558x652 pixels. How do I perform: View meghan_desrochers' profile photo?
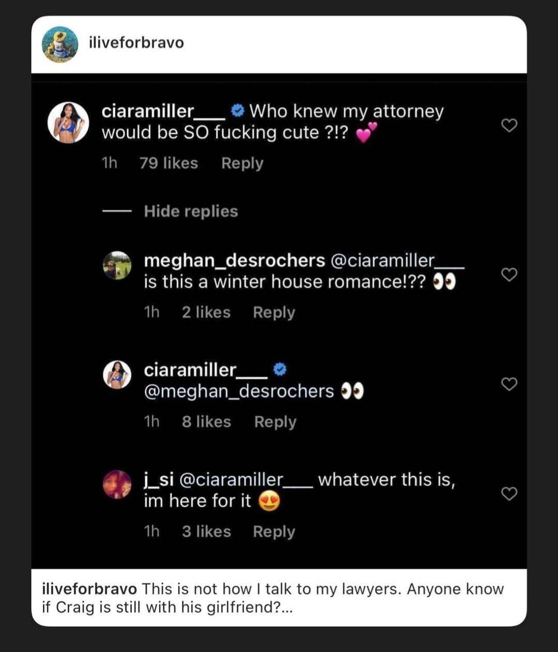pyautogui.click(x=118, y=265)
